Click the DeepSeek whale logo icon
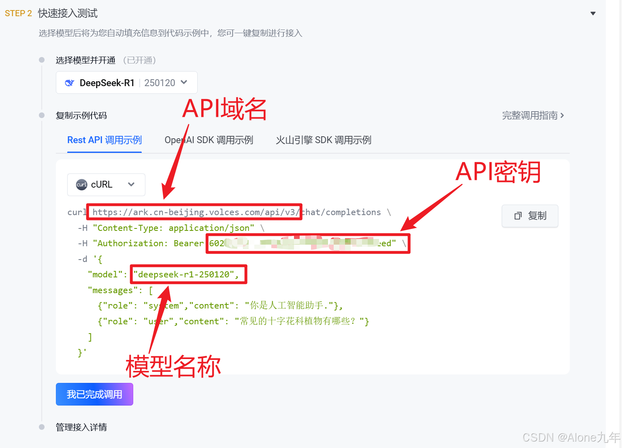Image resolution: width=622 pixels, height=448 pixels. 70,83
